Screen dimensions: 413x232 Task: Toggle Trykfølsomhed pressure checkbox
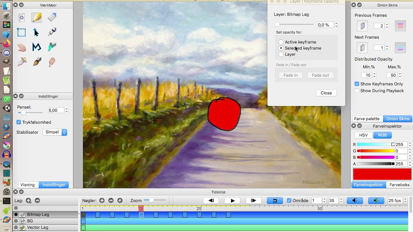[19, 122]
